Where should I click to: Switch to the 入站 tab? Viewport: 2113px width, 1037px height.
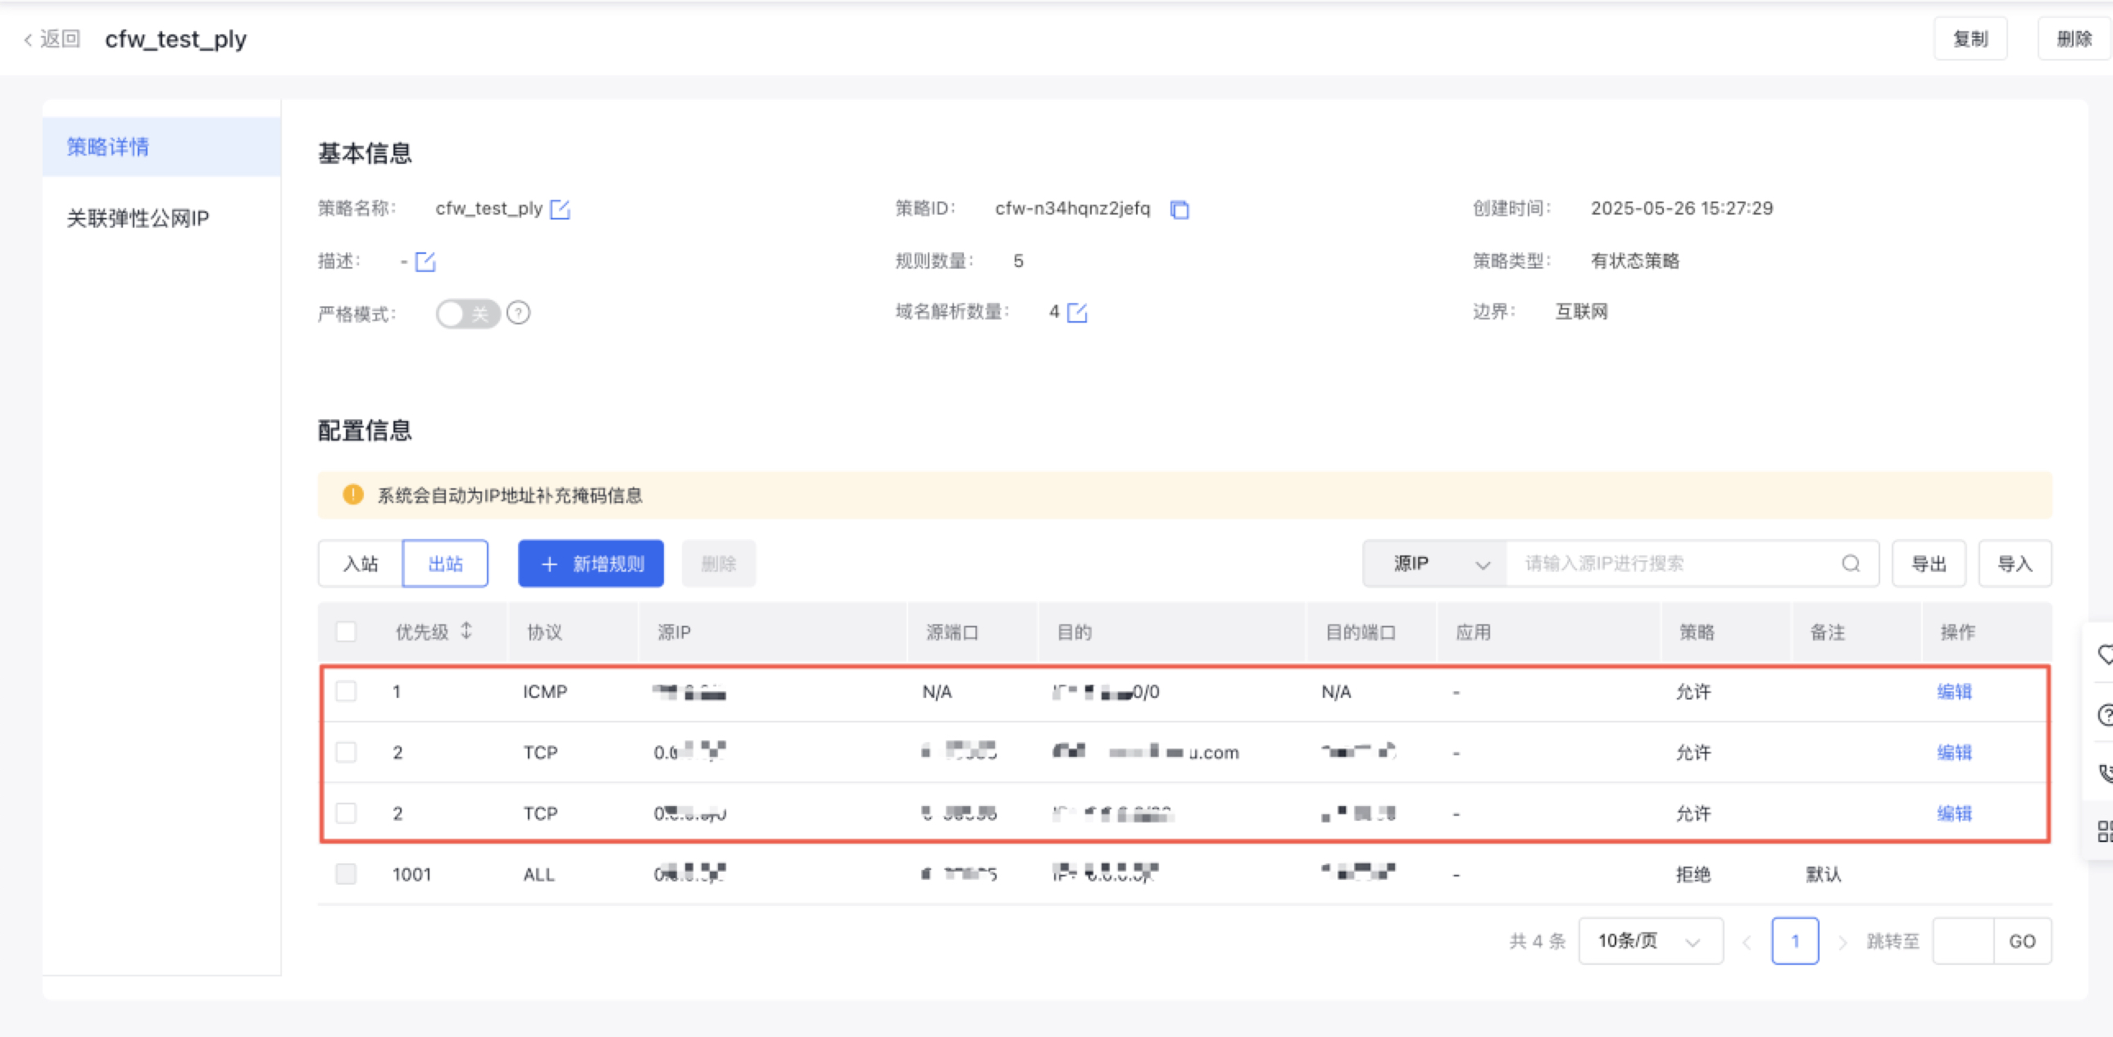(x=361, y=564)
